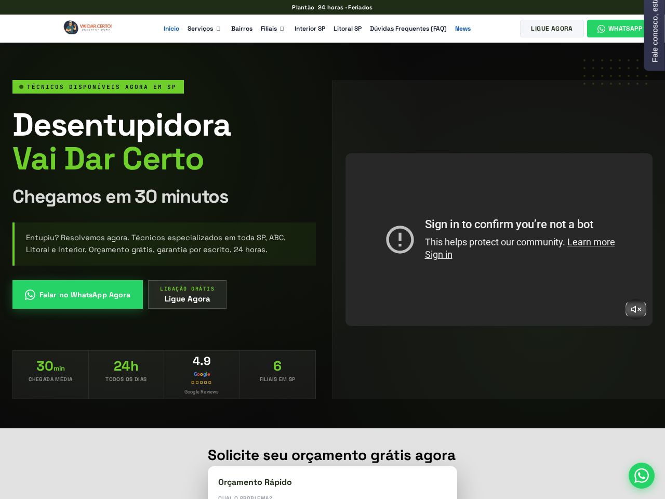
Task: Open the Bairros menu item
Action: coord(242,29)
